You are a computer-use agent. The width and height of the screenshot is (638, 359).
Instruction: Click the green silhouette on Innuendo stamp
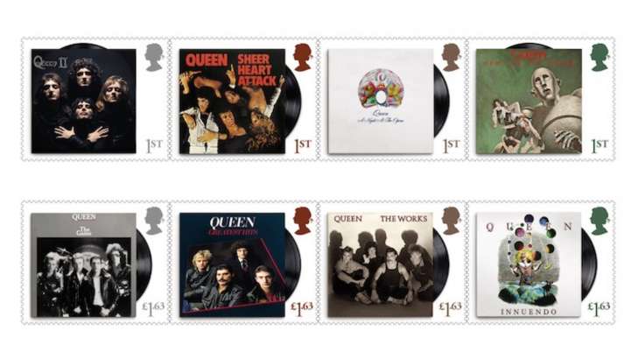point(599,221)
